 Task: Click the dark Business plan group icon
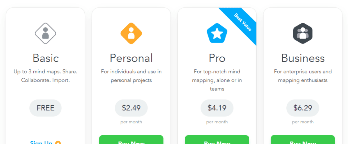[x=303, y=33]
